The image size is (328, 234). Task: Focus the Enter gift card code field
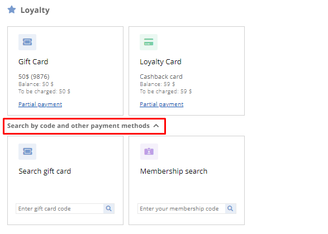60,208
